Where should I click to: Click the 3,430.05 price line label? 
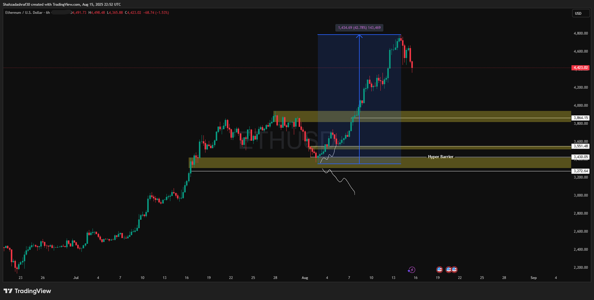point(580,157)
